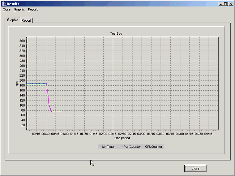Switch to the Report tab

pyautogui.click(x=26, y=21)
